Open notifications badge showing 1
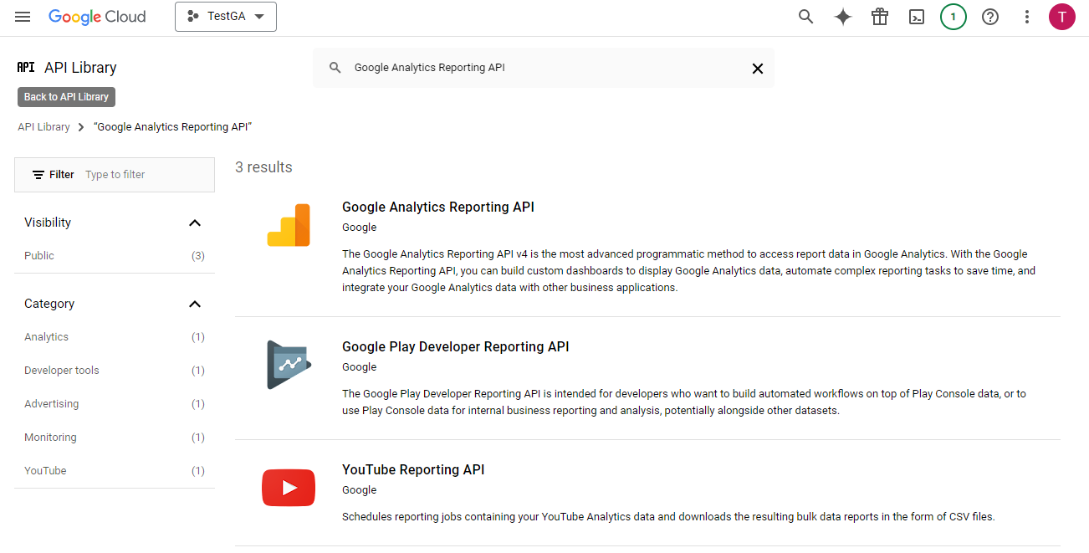This screenshot has width=1089, height=553. [954, 17]
